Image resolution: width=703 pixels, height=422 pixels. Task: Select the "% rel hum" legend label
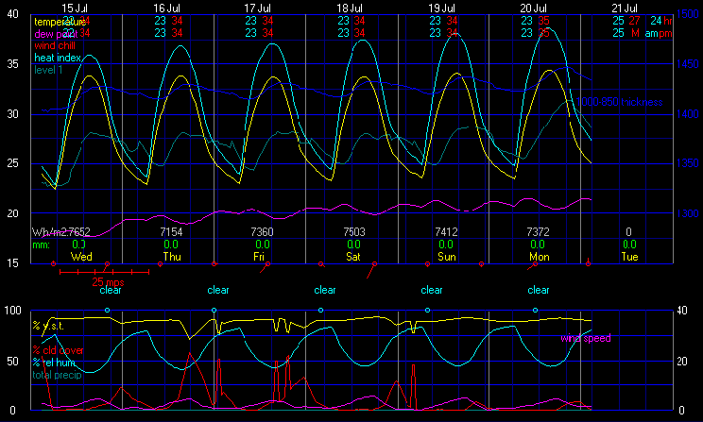click(54, 363)
